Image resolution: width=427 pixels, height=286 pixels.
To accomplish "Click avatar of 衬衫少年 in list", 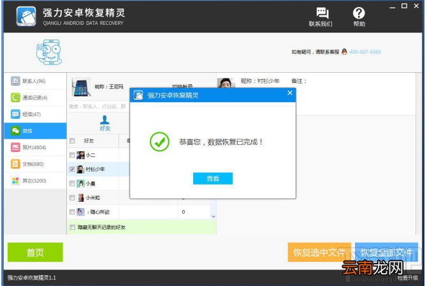I will coord(80,169).
